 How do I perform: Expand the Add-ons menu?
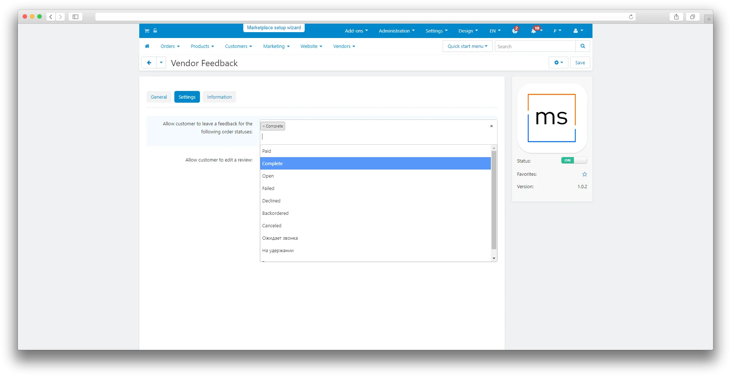pyautogui.click(x=356, y=31)
